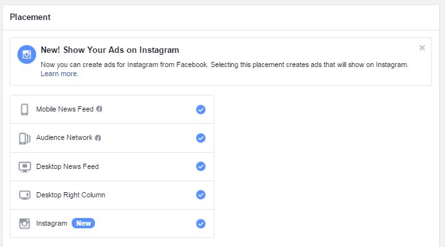Click the Mobile News Feed phone icon

[x=25, y=110]
